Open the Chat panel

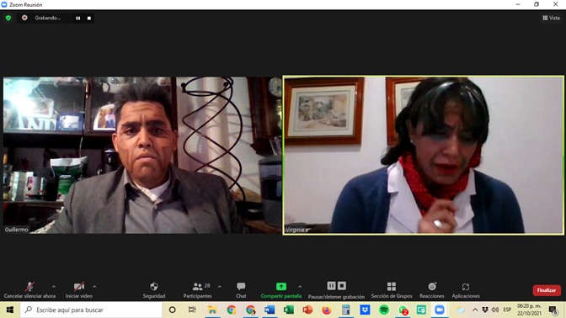[241, 290]
